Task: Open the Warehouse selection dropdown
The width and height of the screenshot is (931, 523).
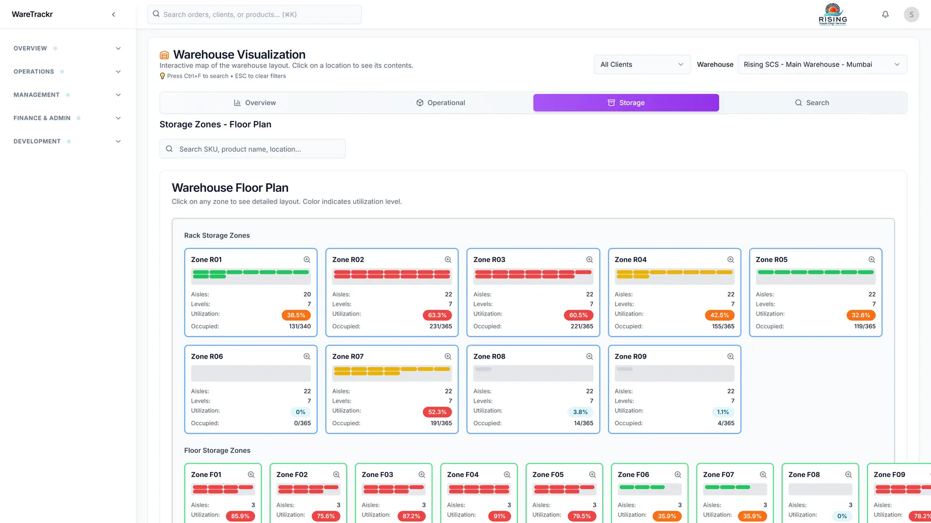Action: point(822,65)
